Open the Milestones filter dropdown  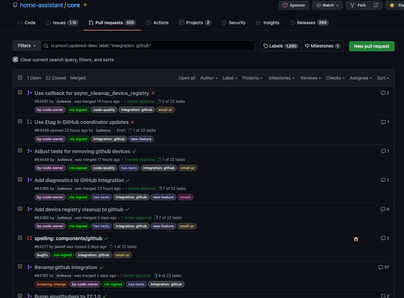pos(282,78)
